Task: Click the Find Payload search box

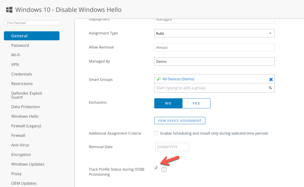Action: tap(31, 23)
